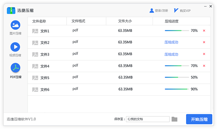Click the file thumbnail icon of 文件1
The image size is (217, 129).
point(35,31)
